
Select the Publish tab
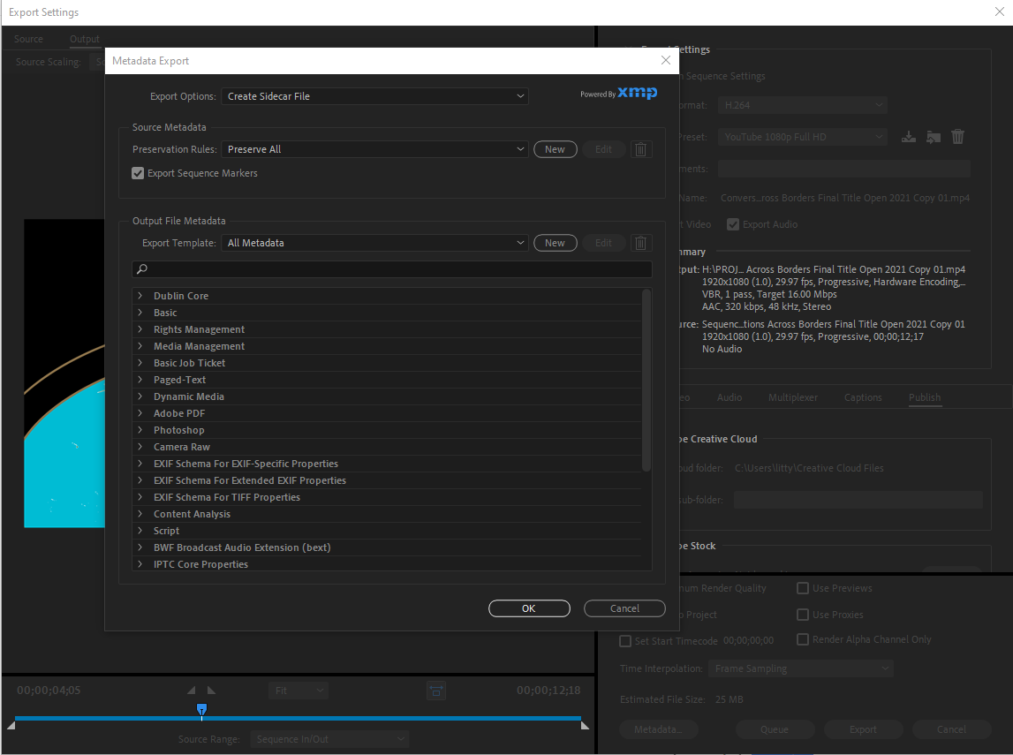[x=924, y=397]
